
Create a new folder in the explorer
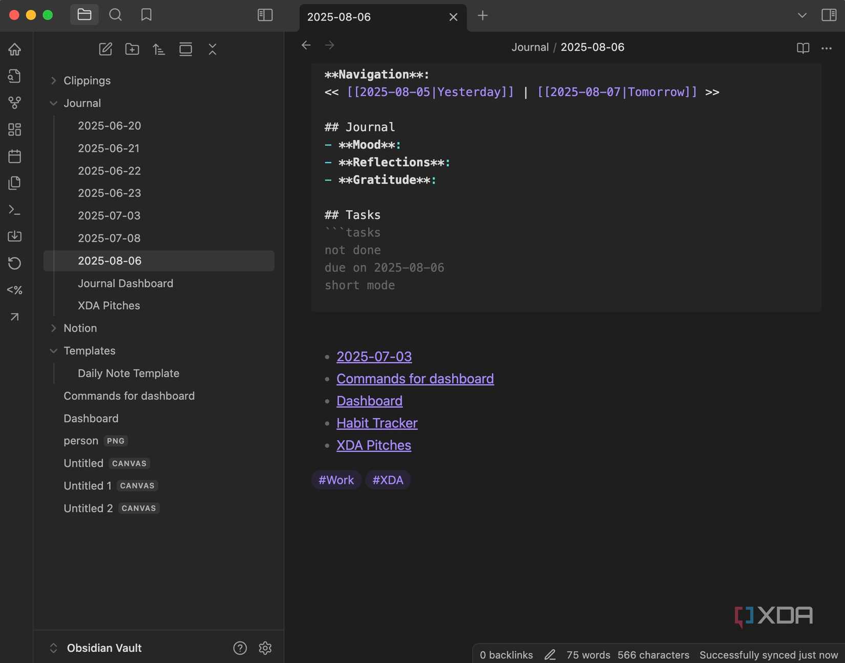coord(132,49)
